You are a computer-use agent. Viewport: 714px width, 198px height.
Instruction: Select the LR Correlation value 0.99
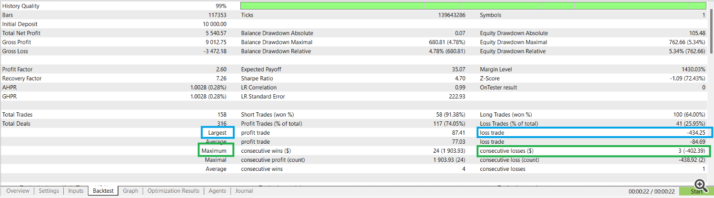click(460, 88)
